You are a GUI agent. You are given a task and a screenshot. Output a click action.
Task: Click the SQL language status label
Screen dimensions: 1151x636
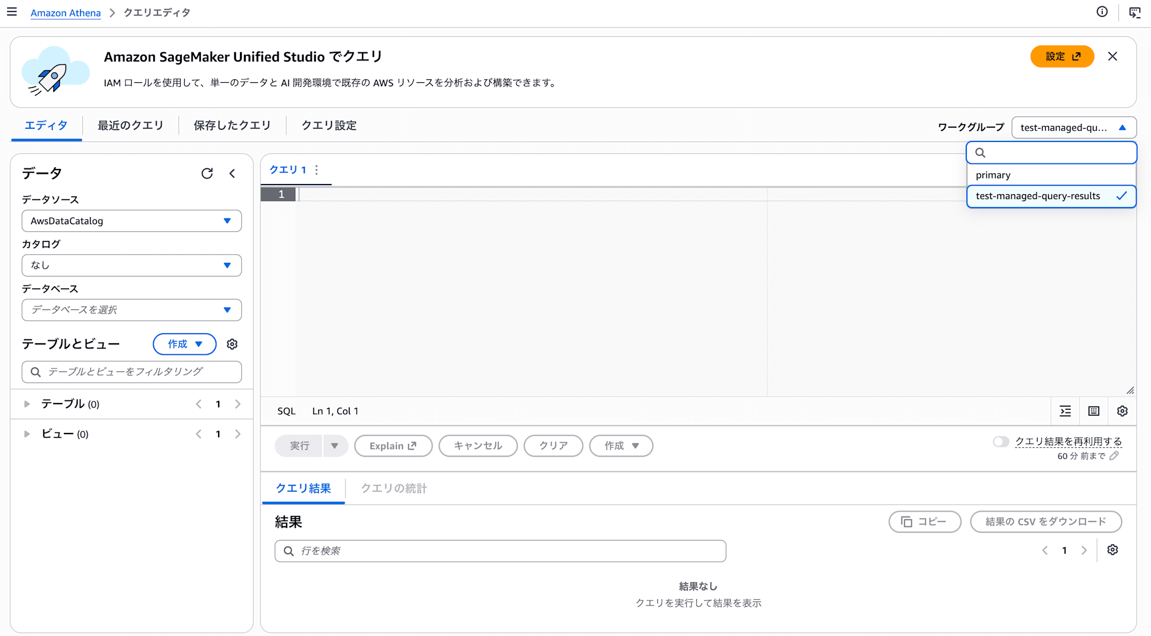tap(286, 411)
